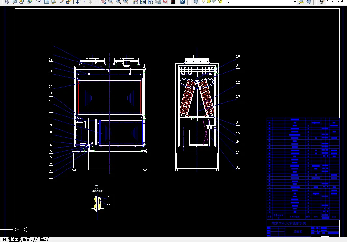Select the Zoom Realtime magnifier
The height and width of the screenshot is (243, 347).
pos(111,2)
